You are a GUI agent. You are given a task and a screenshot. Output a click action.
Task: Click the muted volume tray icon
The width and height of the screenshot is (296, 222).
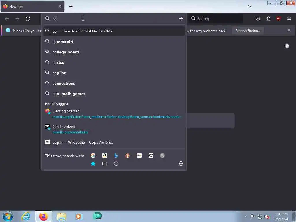267,217
